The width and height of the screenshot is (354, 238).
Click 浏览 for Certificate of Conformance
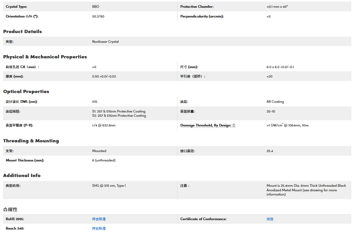[x=270, y=219]
